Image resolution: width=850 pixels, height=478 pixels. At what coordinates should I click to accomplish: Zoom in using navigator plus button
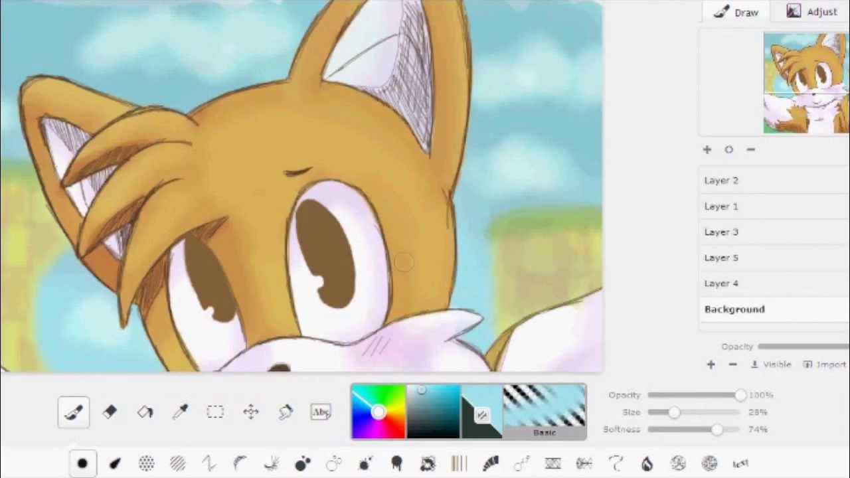[x=707, y=150]
